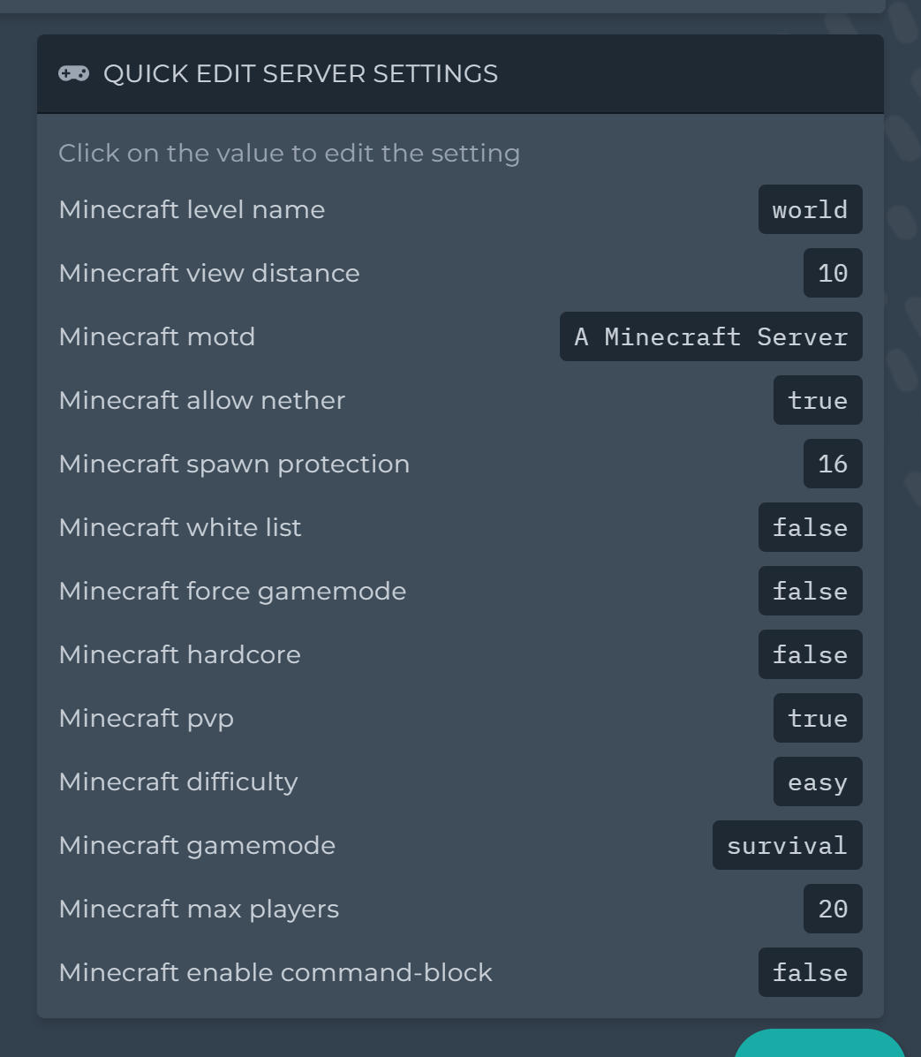
Task: Edit the 'world' level name value
Action: coord(810,209)
